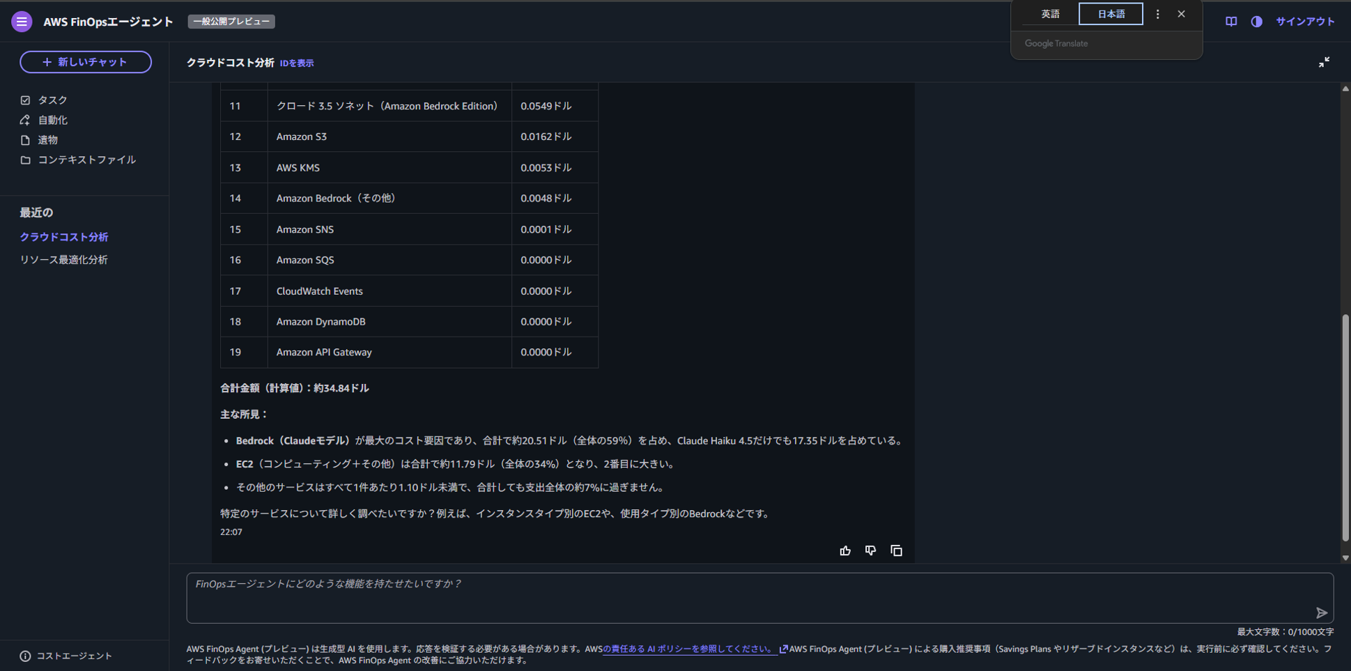
Task: Click the 最大文字数 character counter
Action: coord(1286,632)
